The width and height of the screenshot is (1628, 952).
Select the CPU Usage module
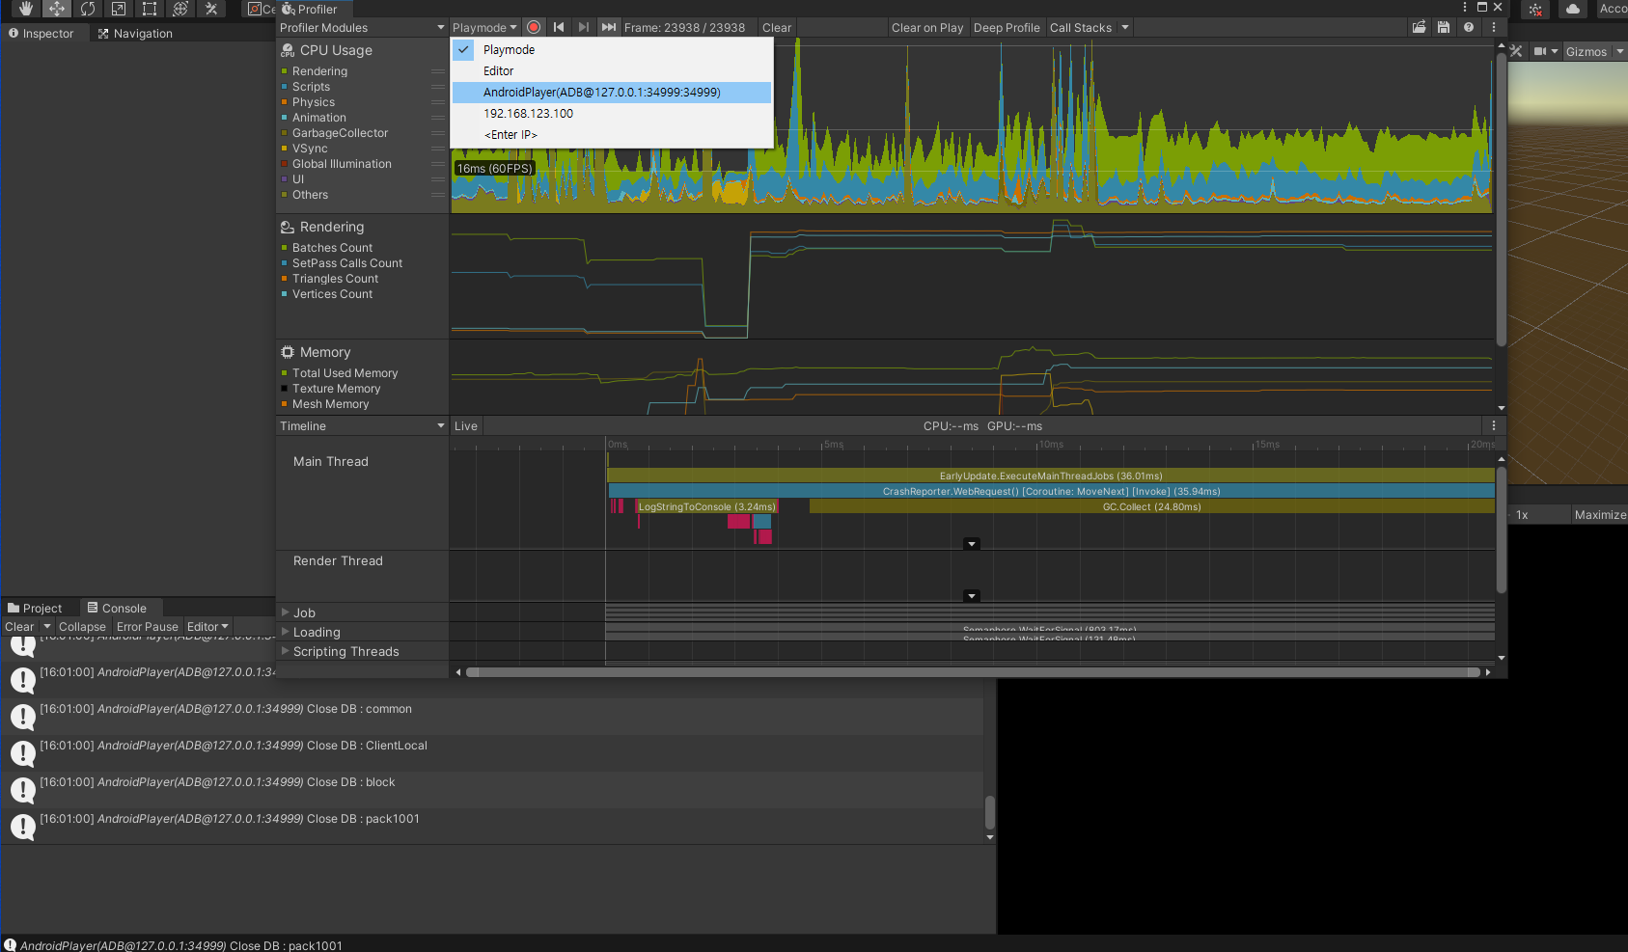(x=336, y=50)
